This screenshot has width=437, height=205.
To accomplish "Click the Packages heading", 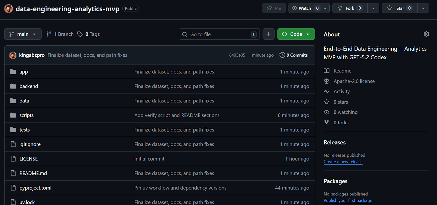I will tap(335, 181).
